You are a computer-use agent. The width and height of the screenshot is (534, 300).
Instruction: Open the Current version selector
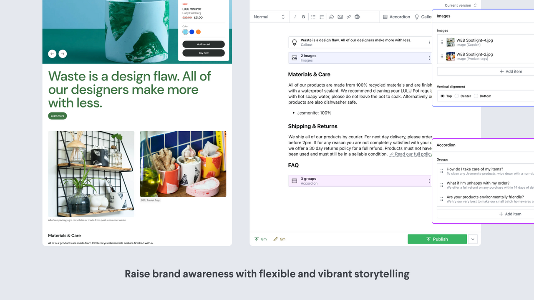pos(461,5)
